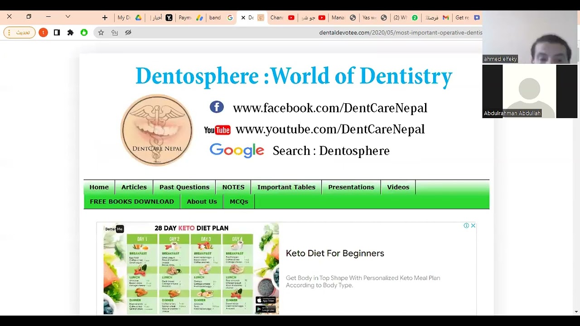This screenshot has height=326, width=580.
Task: Click the Google logo in the header
Action: tap(237, 151)
